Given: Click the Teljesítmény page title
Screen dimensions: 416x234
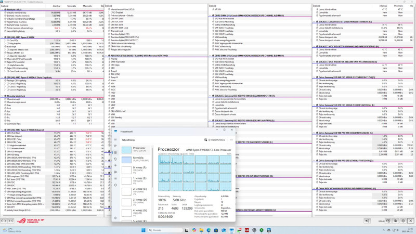Looking at the screenshot, I should point(128,140).
